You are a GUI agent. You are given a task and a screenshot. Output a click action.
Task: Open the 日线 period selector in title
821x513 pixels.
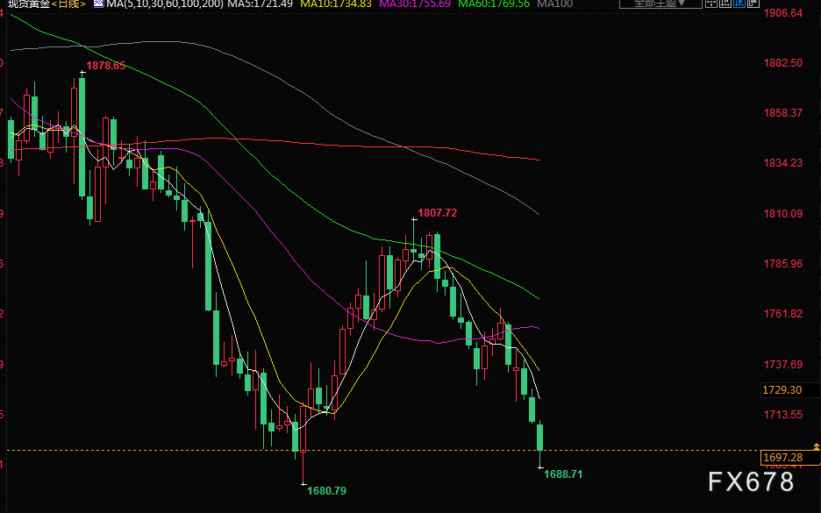click(x=68, y=4)
